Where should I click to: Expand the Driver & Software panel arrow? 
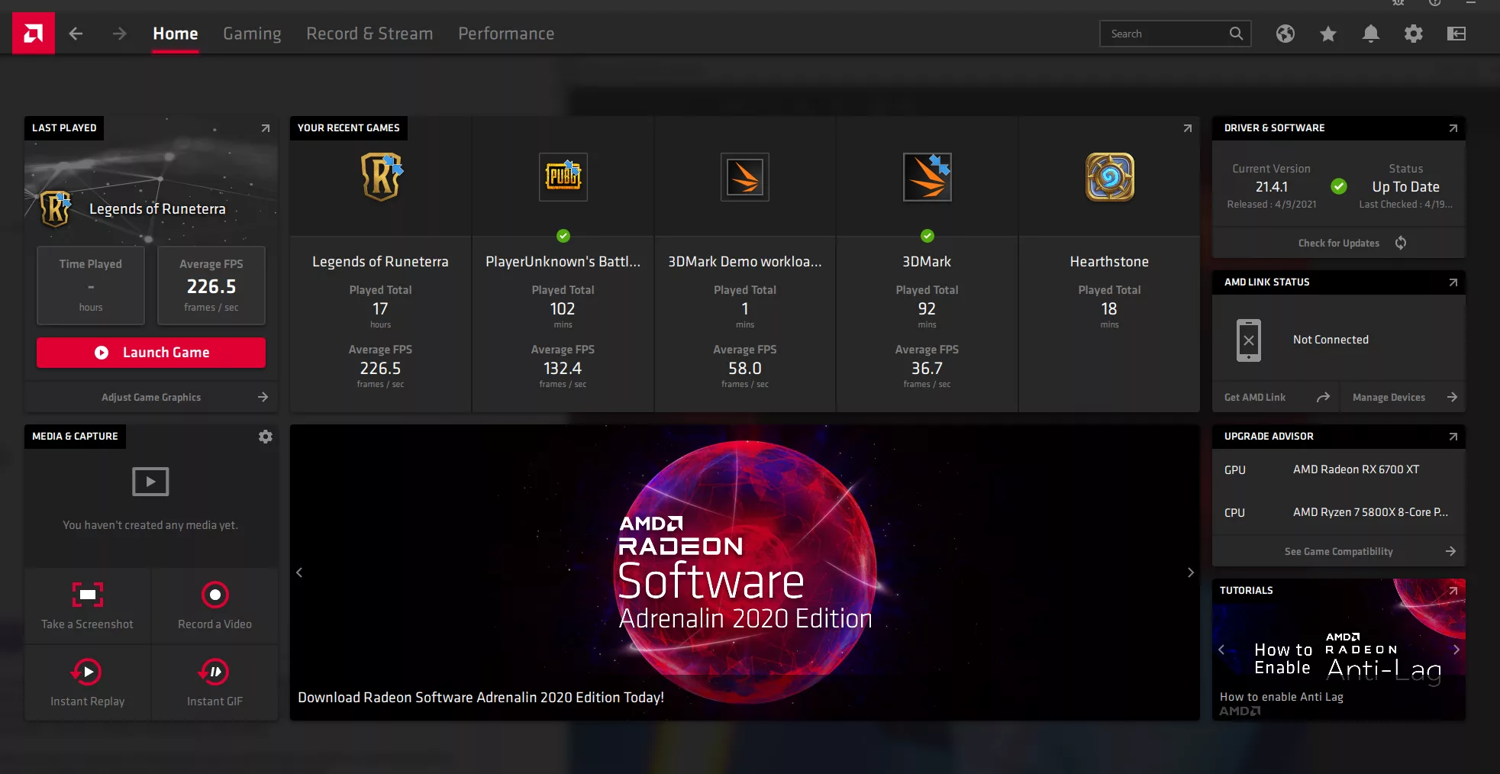click(x=1453, y=128)
